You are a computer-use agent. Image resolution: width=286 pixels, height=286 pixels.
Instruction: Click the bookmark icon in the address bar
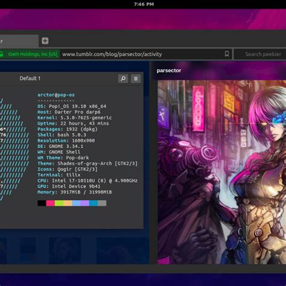point(227,54)
